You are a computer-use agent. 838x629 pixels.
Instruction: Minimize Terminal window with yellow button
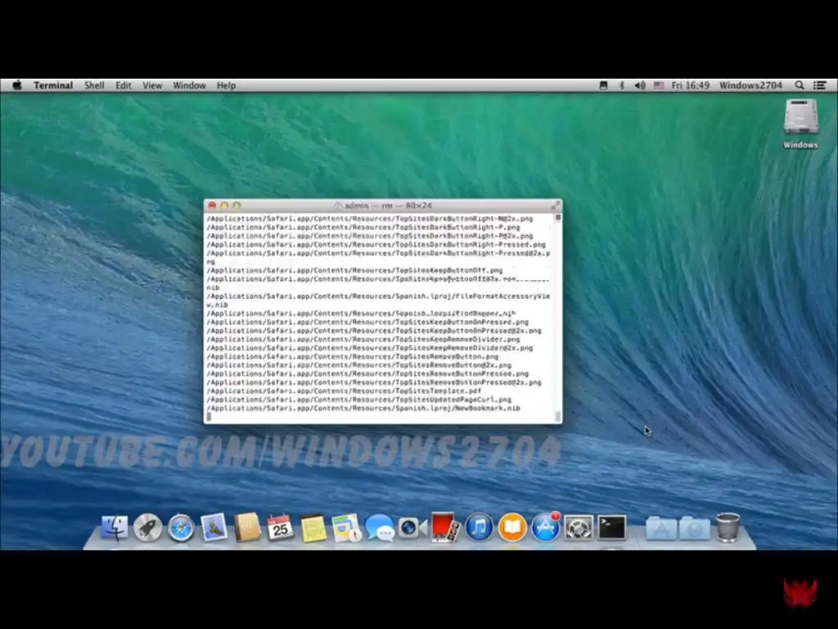tap(224, 206)
